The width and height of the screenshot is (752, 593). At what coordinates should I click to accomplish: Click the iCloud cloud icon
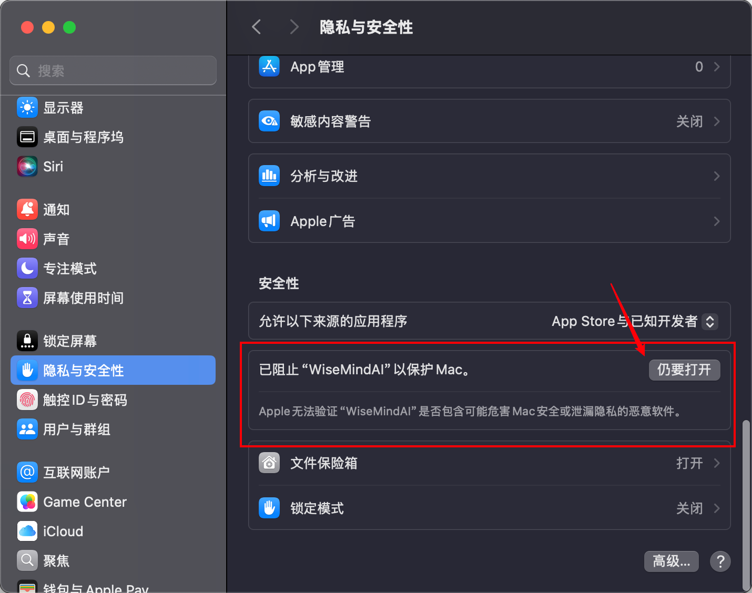[x=27, y=531]
